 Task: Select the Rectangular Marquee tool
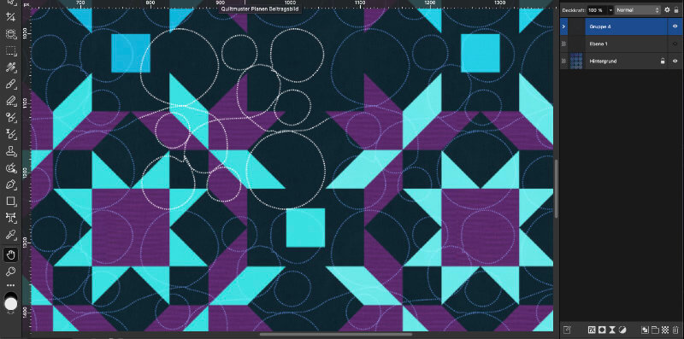(10, 50)
